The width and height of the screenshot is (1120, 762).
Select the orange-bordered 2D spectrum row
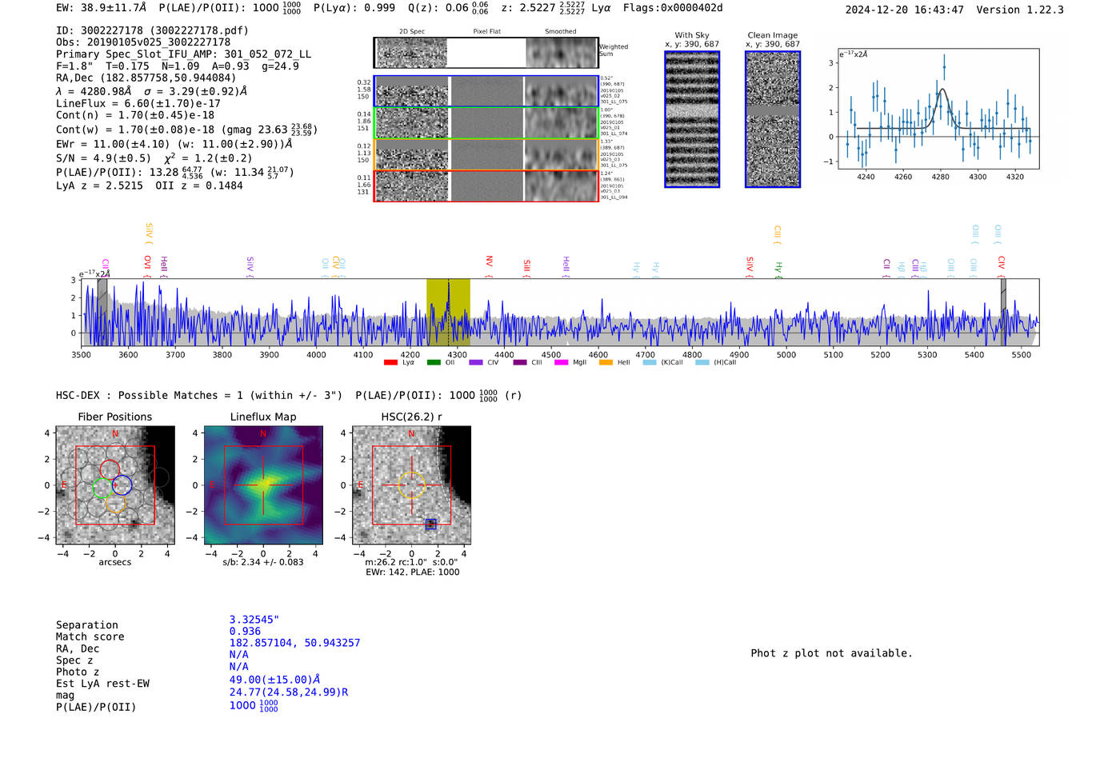pos(486,154)
